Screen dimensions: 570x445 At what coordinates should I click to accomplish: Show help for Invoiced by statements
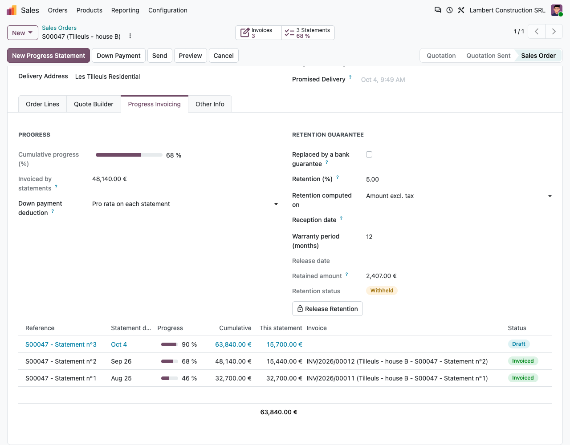click(x=56, y=186)
